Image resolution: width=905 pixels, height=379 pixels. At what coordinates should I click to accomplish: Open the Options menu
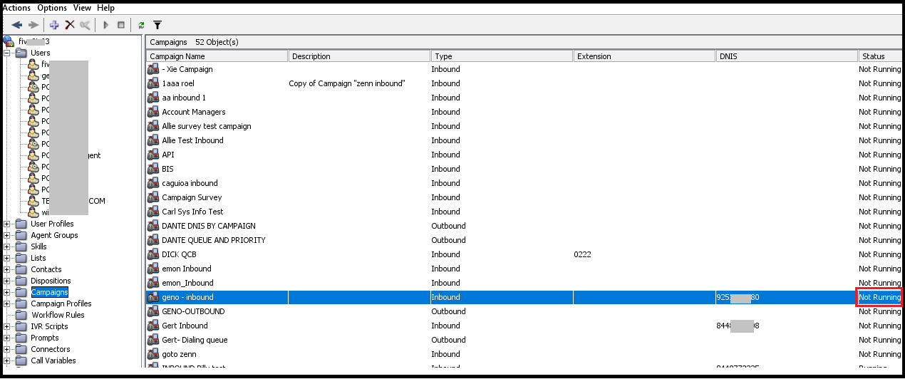point(52,8)
